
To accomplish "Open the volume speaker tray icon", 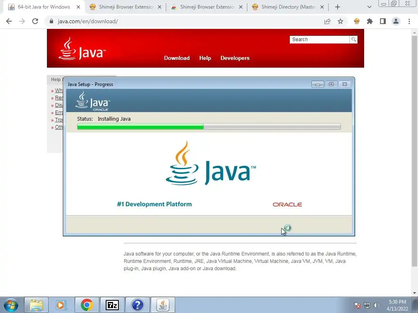I will point(377,305).
